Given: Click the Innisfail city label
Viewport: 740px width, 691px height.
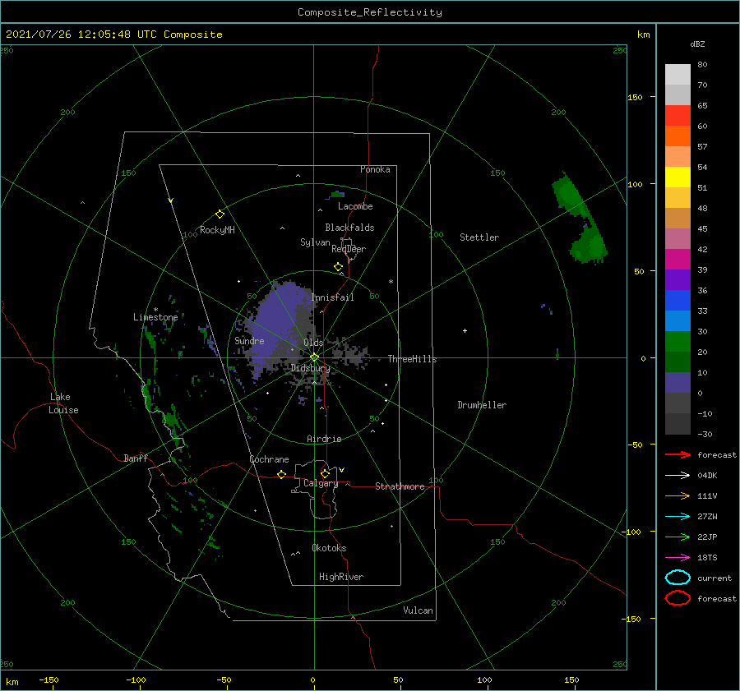Looking at the screenshot, I should 332,297.
